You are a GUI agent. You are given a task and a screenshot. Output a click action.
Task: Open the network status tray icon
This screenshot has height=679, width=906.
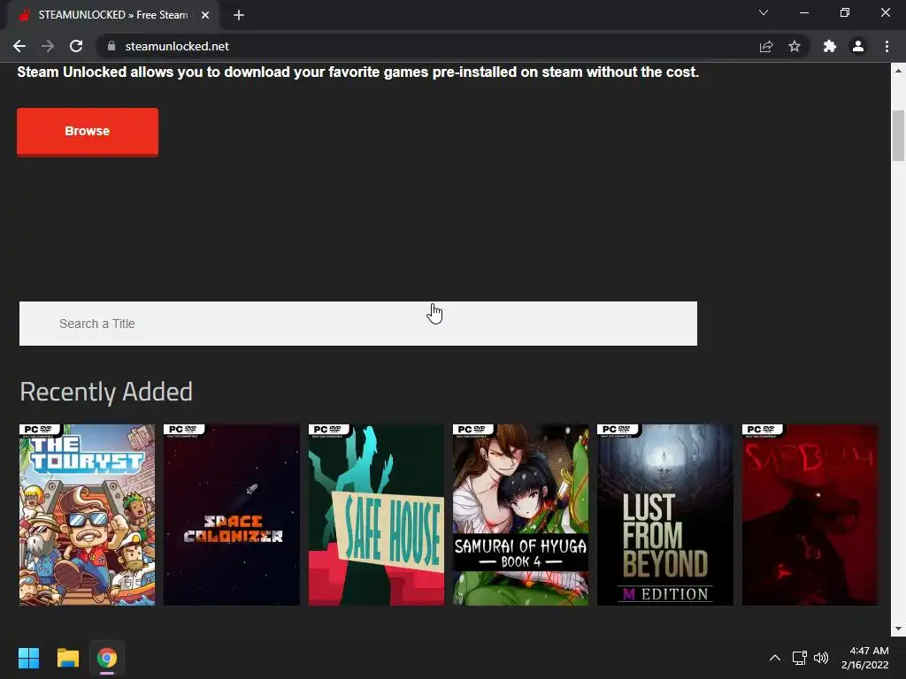(x=800, y=658)
